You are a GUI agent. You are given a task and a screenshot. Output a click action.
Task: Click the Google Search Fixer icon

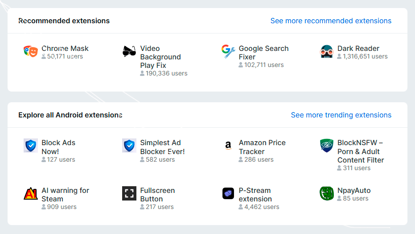point(228,51)
